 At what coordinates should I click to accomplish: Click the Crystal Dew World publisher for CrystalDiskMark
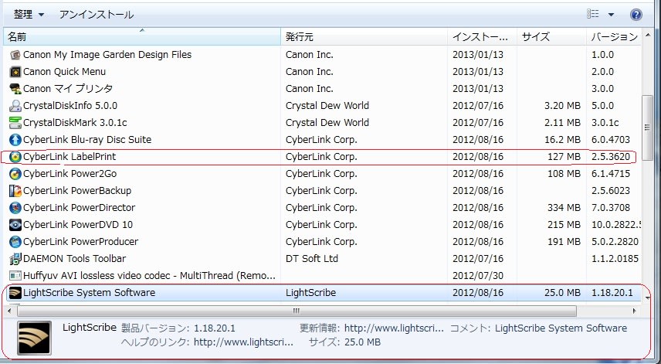pyautogui.click(x=327, y=123)
